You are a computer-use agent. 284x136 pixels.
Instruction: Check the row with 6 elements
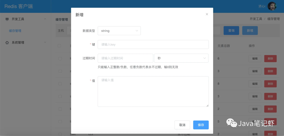60,59
